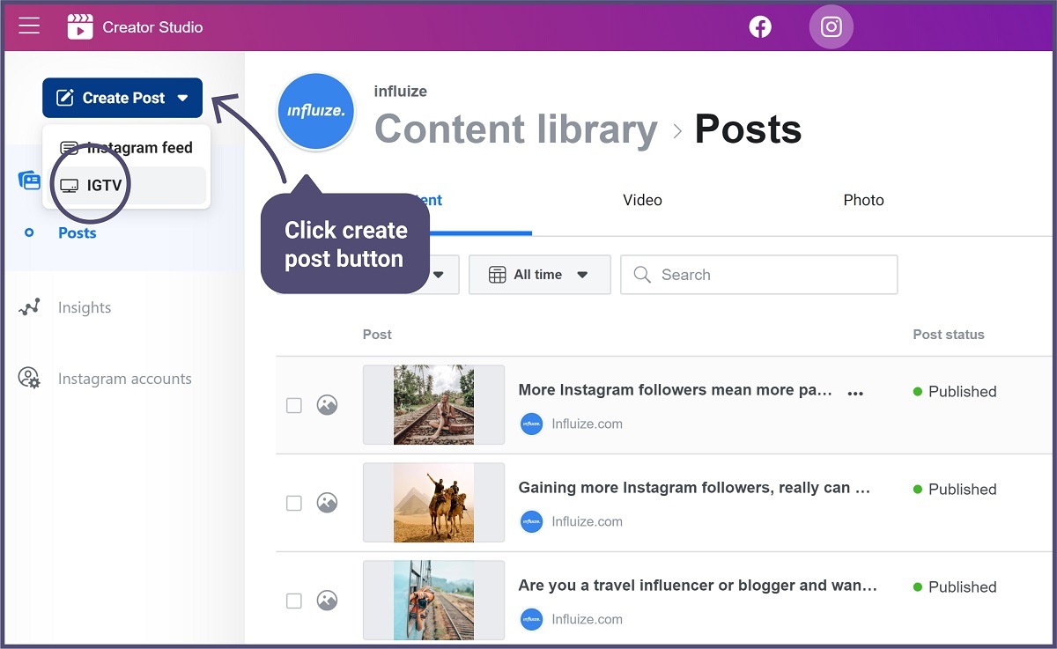
Task: Click photo type icon on 'More Instagram followers' row
Action: click(x=327, y=405)
